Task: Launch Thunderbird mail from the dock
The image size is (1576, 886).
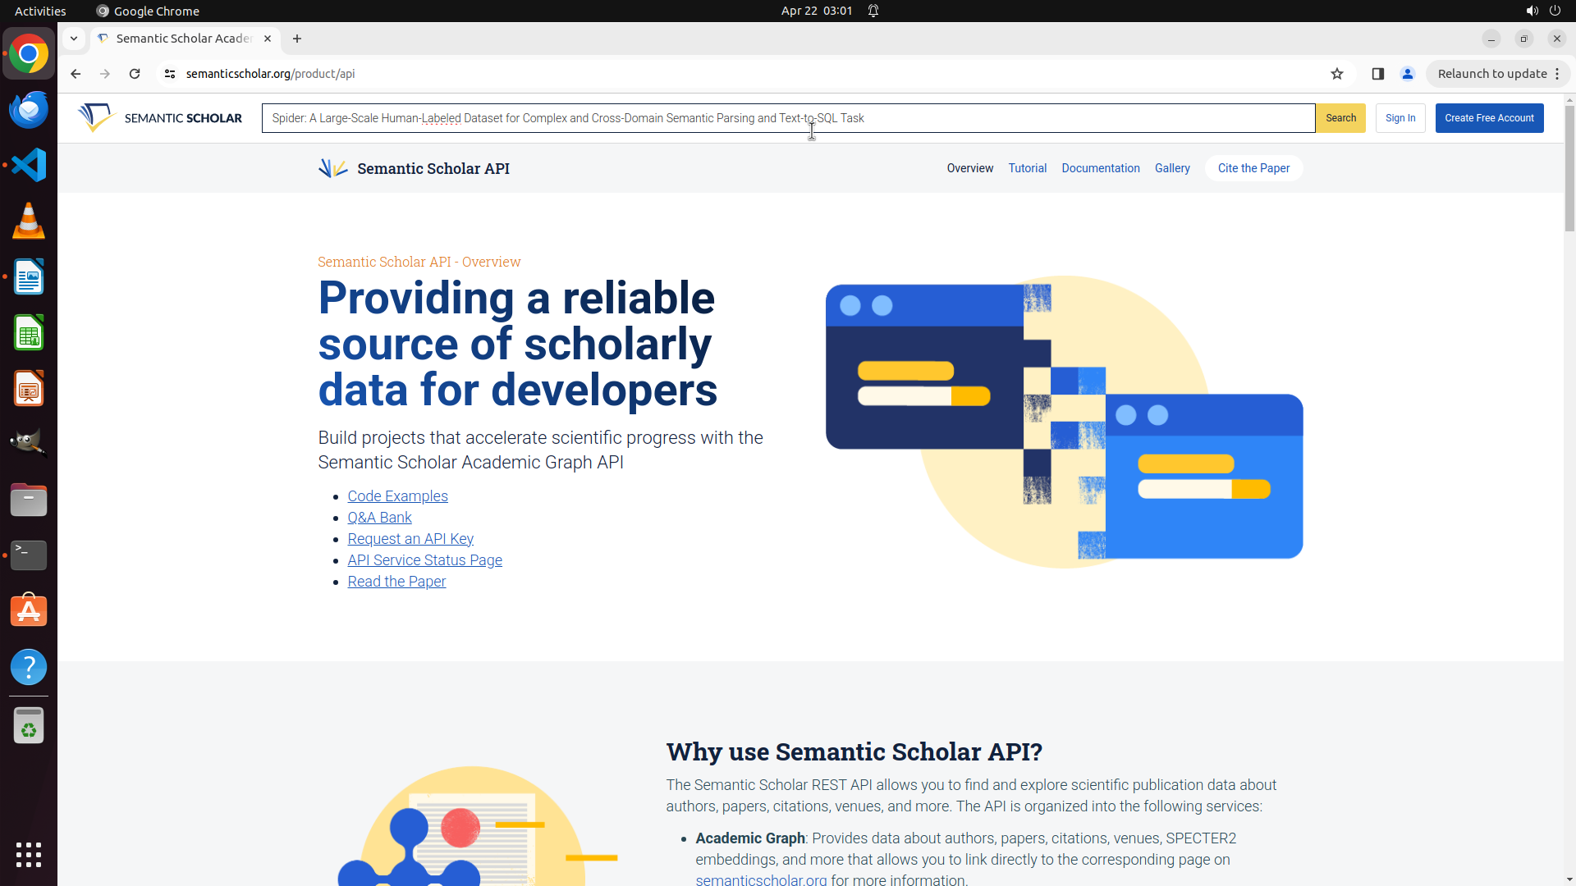Action: pos(29,109)
